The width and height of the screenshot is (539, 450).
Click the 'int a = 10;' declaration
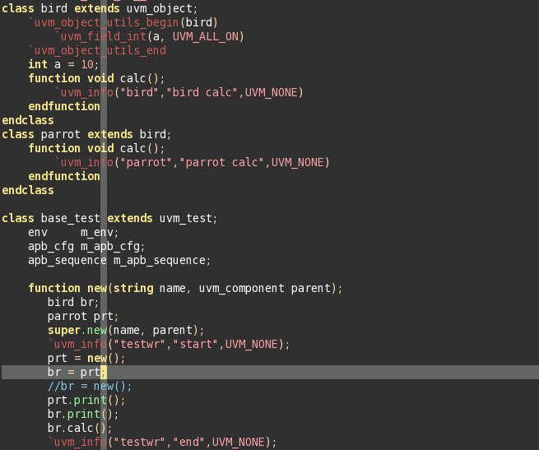pos(63,64)
